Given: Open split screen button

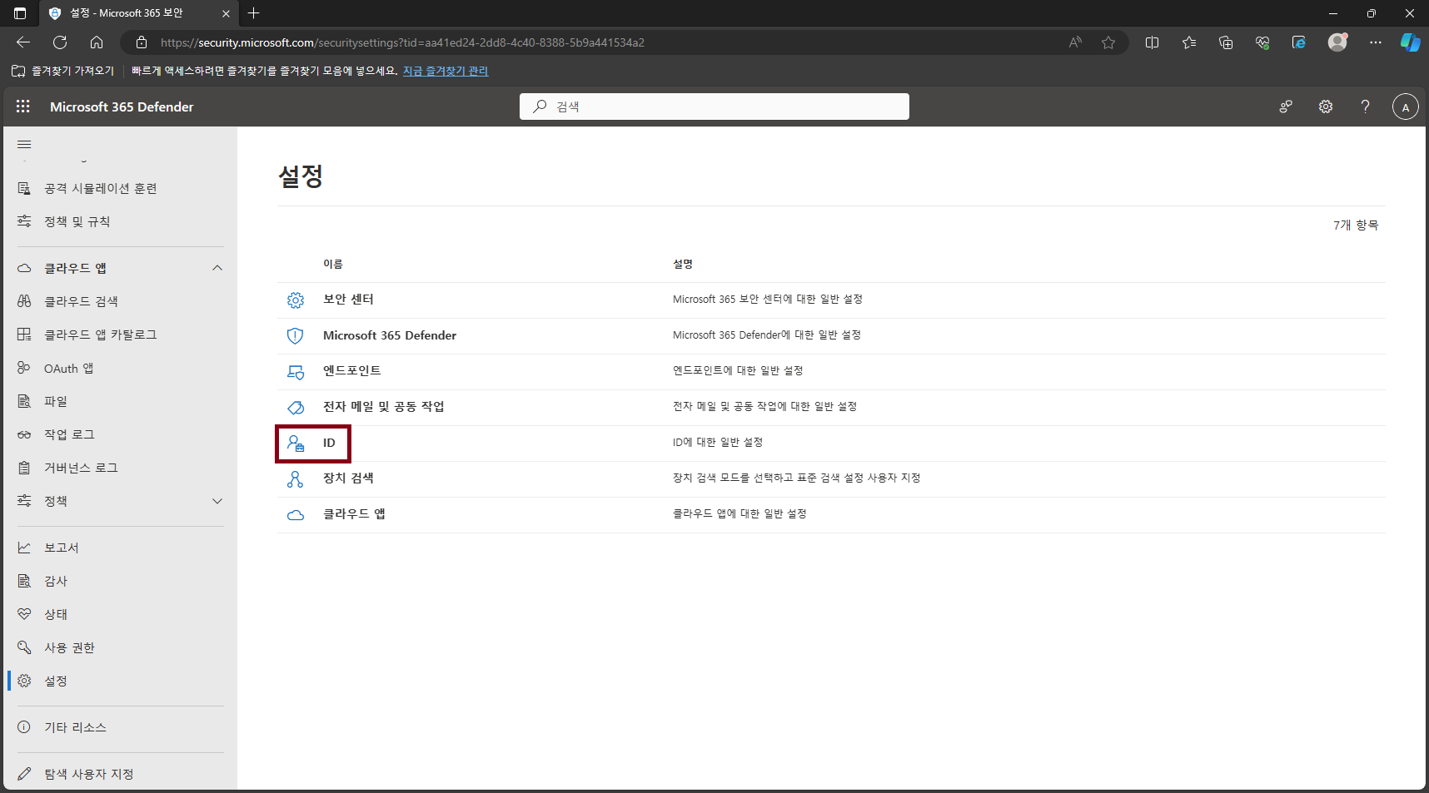Looking at the screenshot, I should pos(1153,42).
